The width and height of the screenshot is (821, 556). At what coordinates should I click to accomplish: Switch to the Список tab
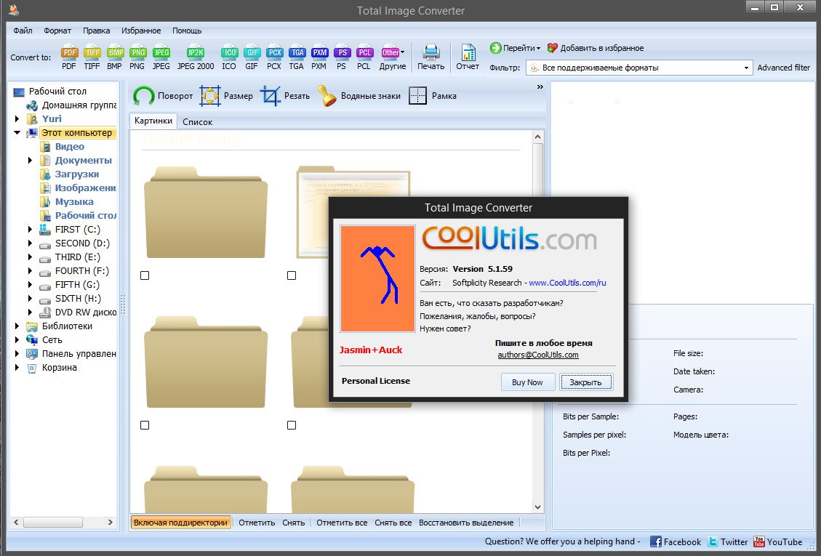[197, 122]
